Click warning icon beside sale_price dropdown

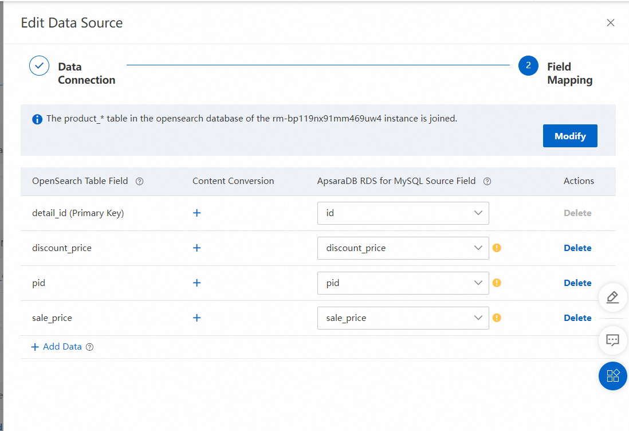pyautogui.click(x=497, y=318)
